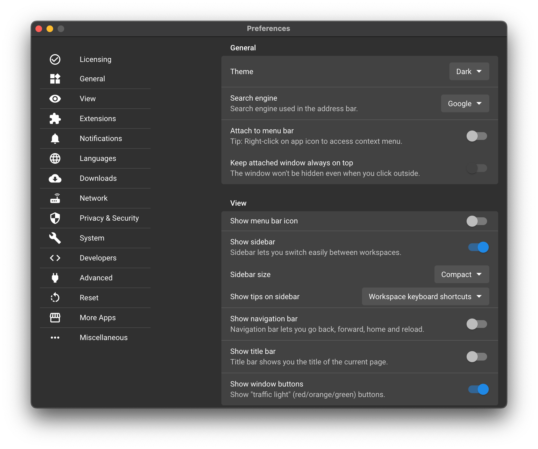538x449 pixels.
Task: Click the cloud Downloads icon
Action: click(55, 178)
